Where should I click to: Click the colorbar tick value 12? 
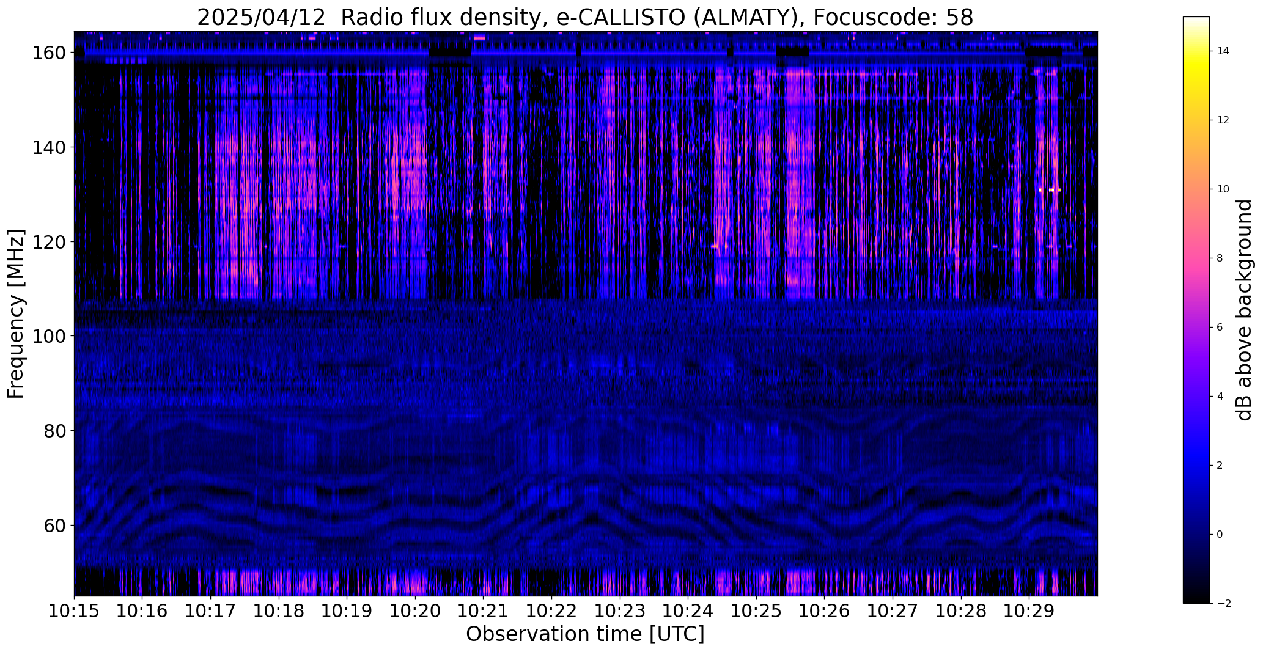pyautogui.click(x=1223, y=120)
